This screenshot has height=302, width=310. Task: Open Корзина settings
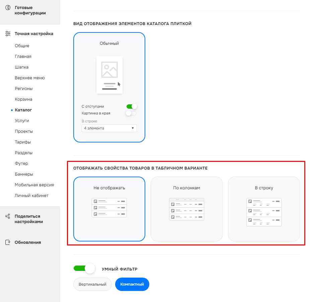pyautogui.click(x=23, y=99)
